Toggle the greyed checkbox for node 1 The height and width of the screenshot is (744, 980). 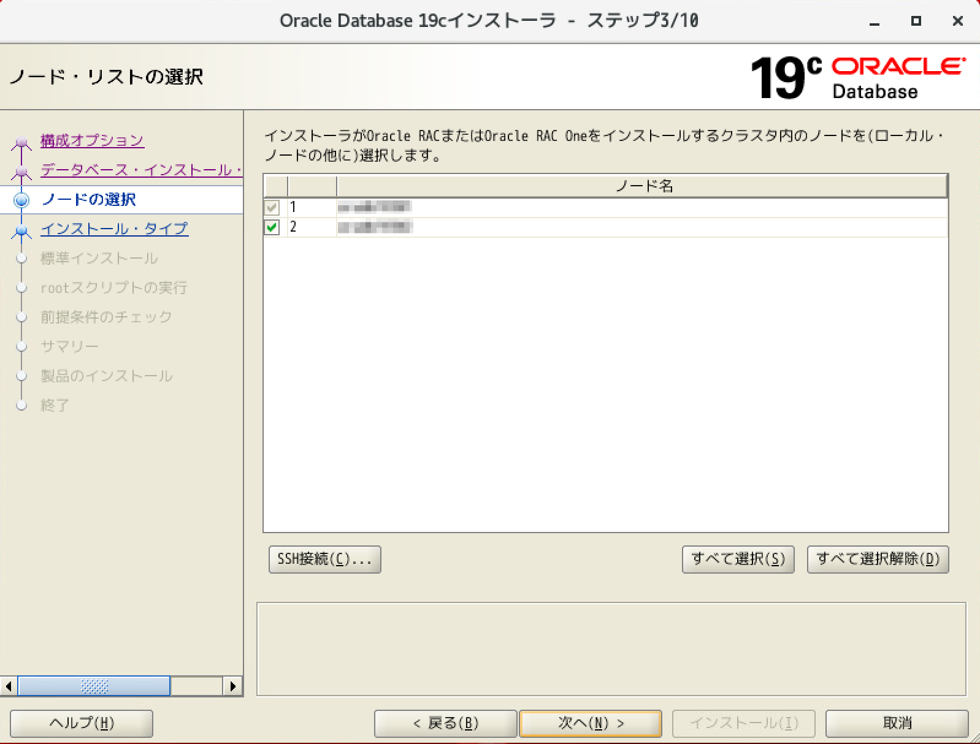pyautogui.click(x=272, y=208)
